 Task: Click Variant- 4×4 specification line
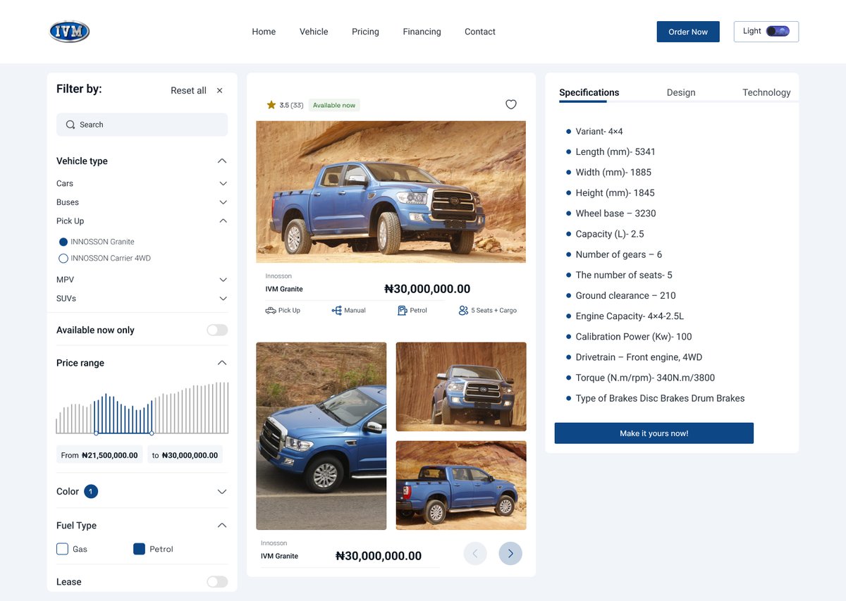599,131
